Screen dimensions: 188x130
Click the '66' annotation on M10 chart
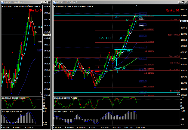[x=128, y=20]
